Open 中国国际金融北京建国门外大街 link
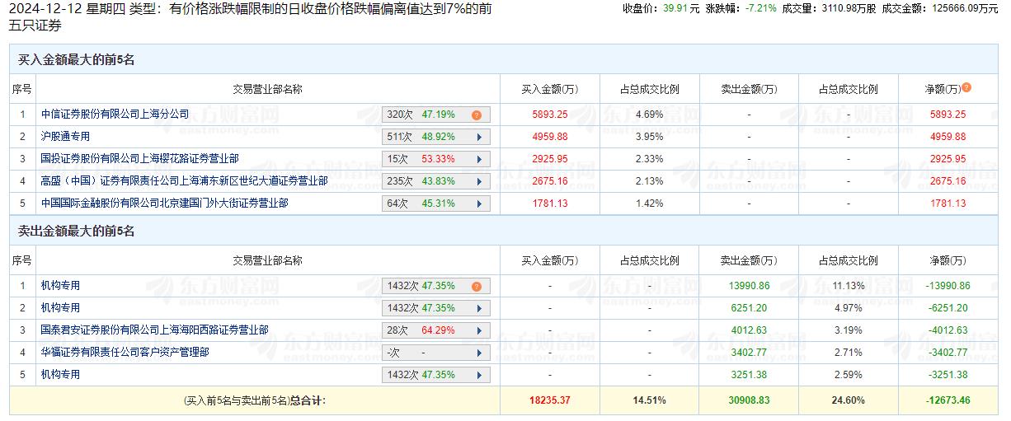This screenshot has height=421, width=1011. 164,203
